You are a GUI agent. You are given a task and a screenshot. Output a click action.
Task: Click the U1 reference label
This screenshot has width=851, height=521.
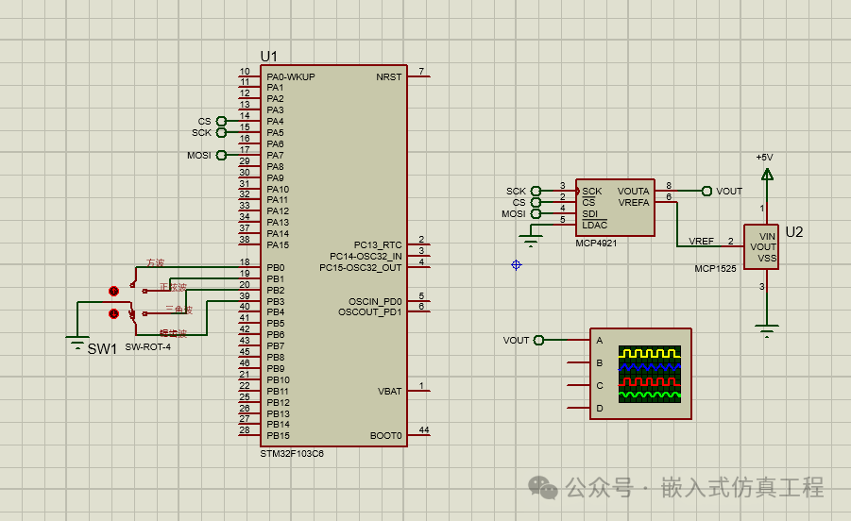pyautogui.click(x=268, y=56)
